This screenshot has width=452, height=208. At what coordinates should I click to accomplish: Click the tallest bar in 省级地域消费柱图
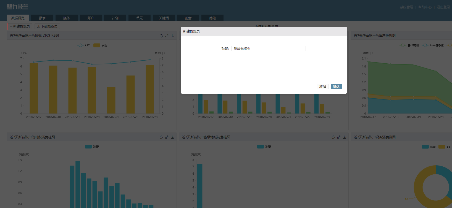coord(199,186)
